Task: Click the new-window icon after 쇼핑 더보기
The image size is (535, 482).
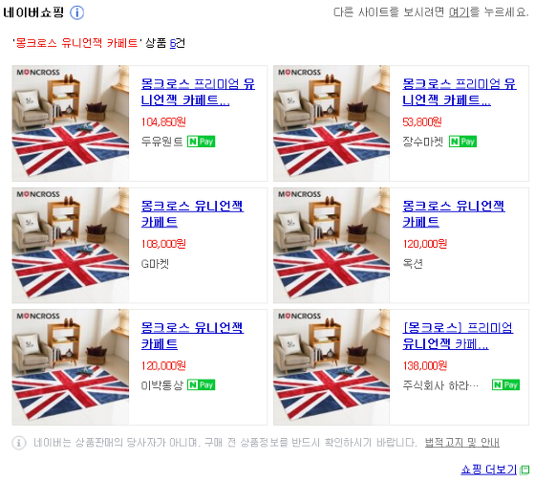Action: click(x=524, y=470)
